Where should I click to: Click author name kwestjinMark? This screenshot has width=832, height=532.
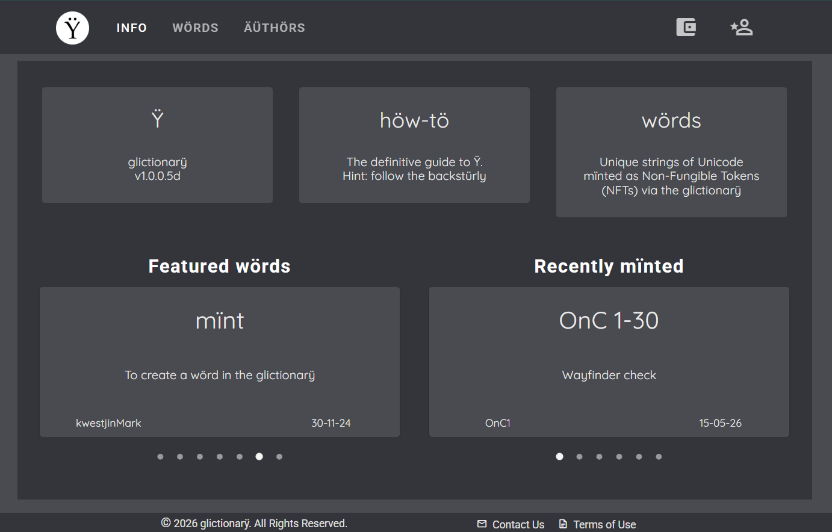108,423
